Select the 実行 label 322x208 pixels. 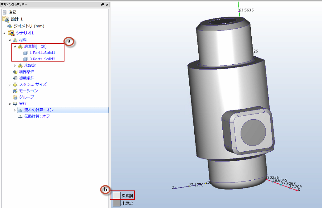[x=23, y=104]
